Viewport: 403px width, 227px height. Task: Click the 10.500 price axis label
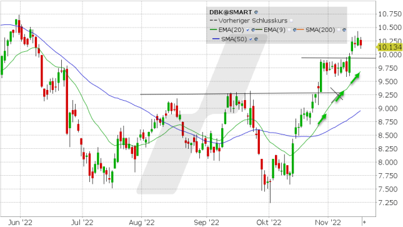click(x=390, y=28)
